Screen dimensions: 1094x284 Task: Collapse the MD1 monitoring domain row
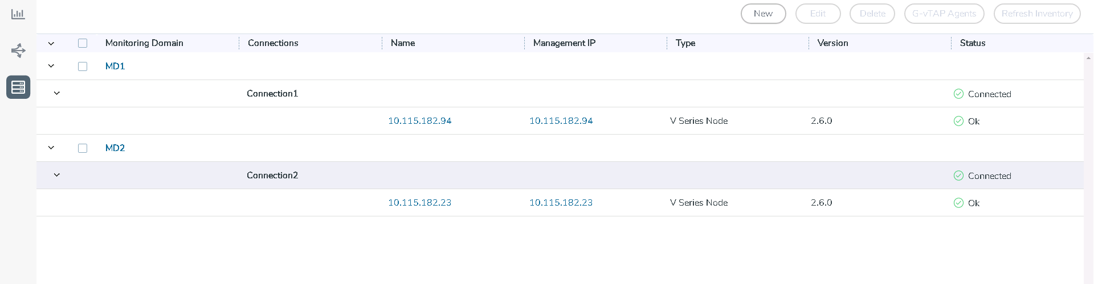[51, 66]
